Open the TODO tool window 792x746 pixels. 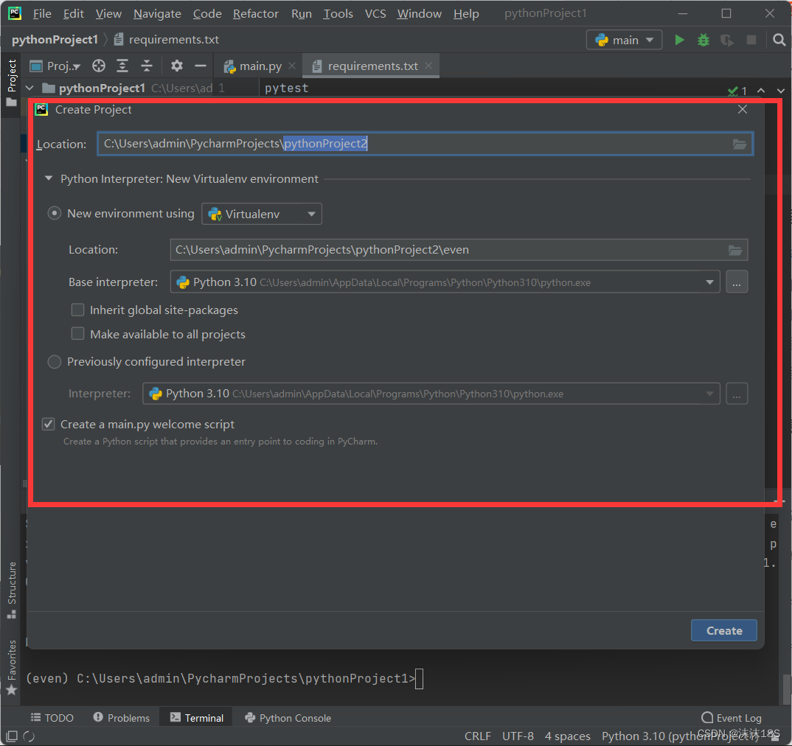[52, 718]
